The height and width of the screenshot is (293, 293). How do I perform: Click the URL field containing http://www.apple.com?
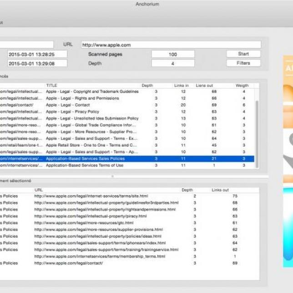coord(171,45)
